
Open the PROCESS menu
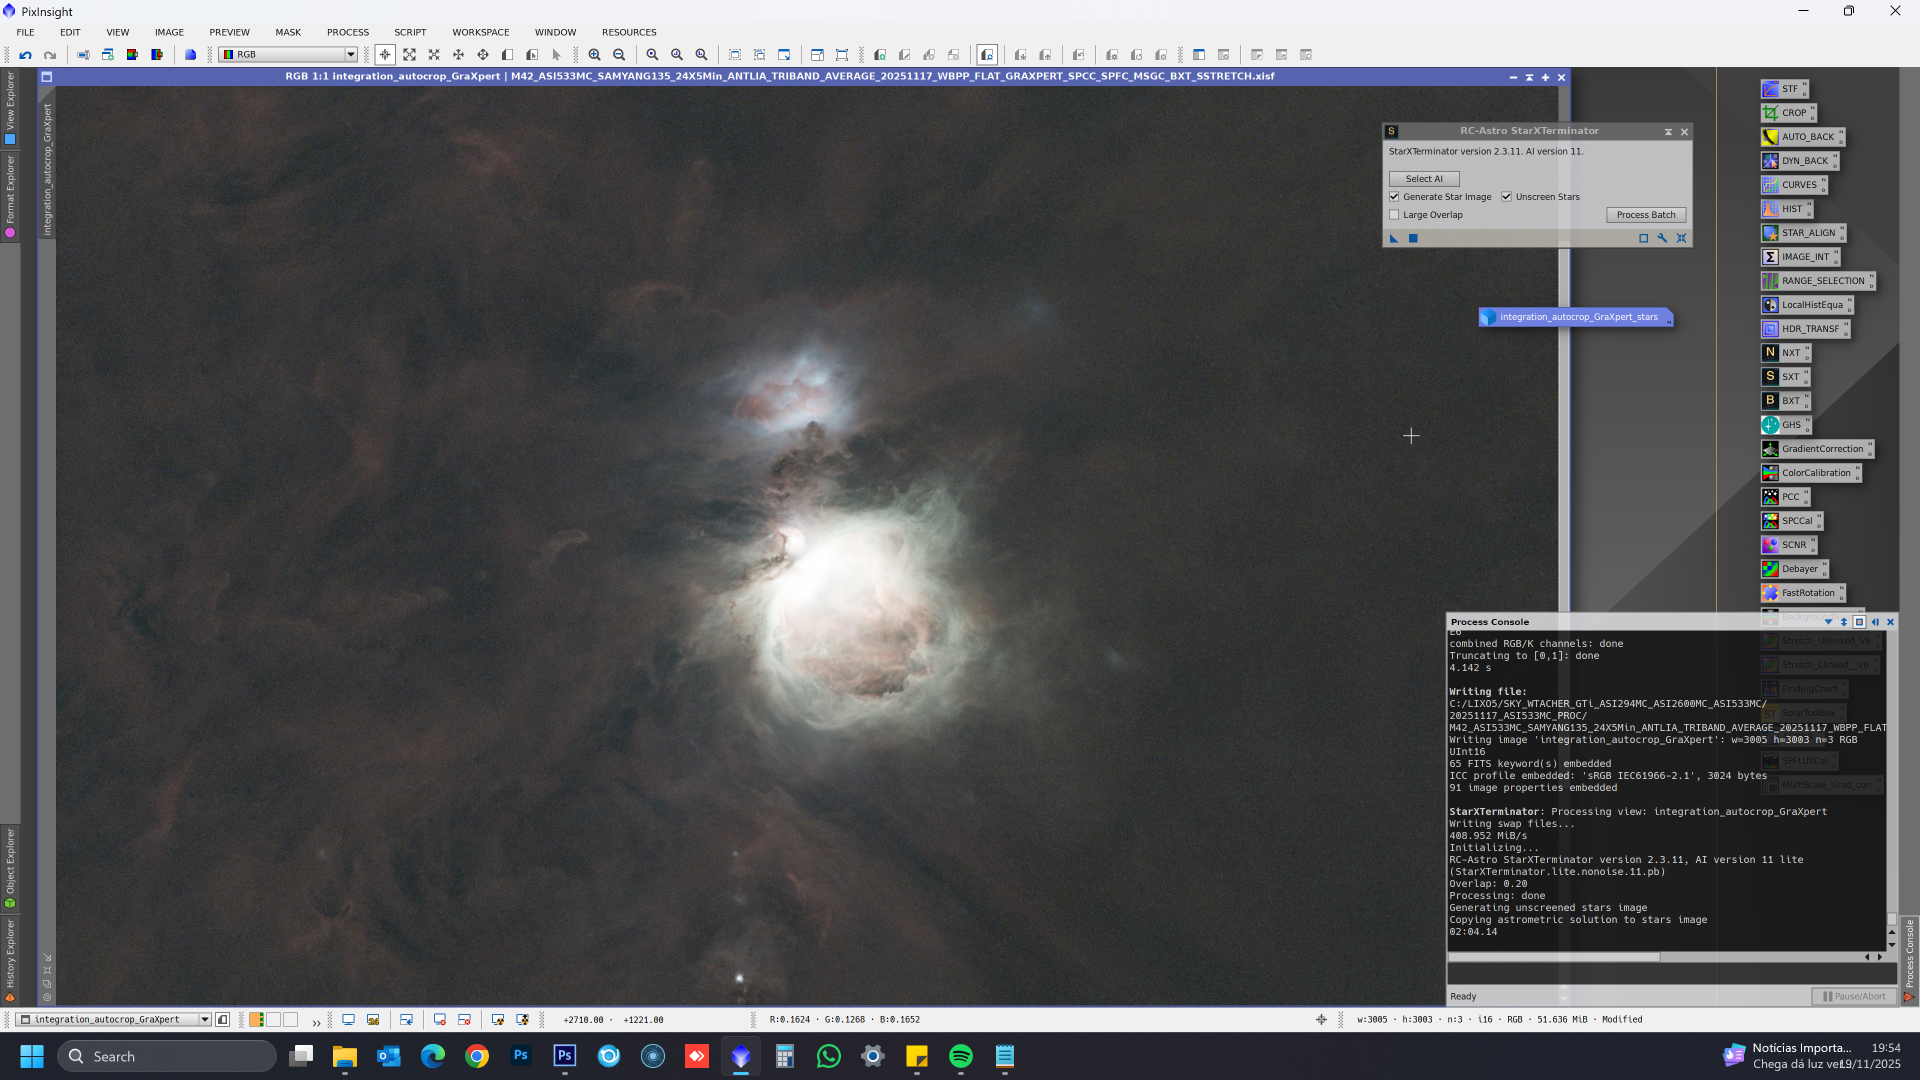coord(347,32)
